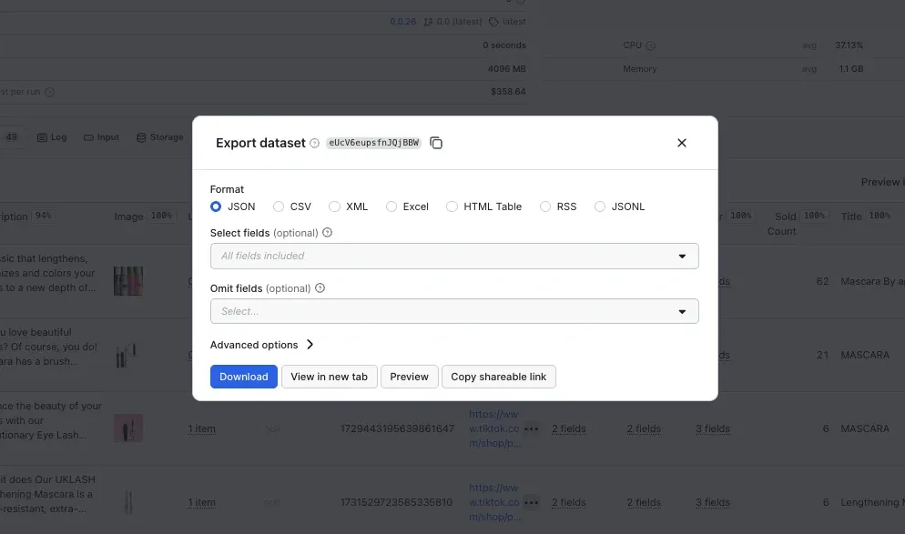
Task: Click more options dots in 1729443195639861647 row
Action: pos(531,429)
